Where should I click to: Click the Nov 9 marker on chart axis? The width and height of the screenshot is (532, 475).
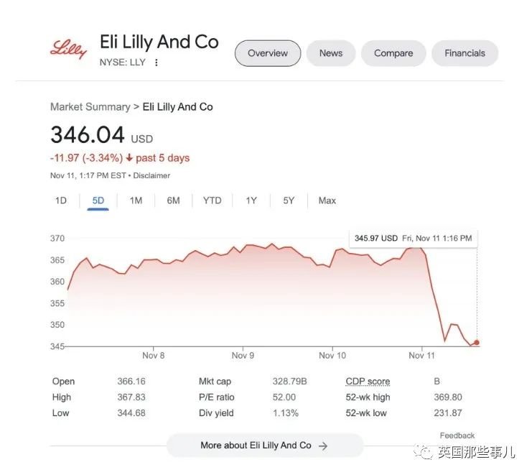click(243, 356)
